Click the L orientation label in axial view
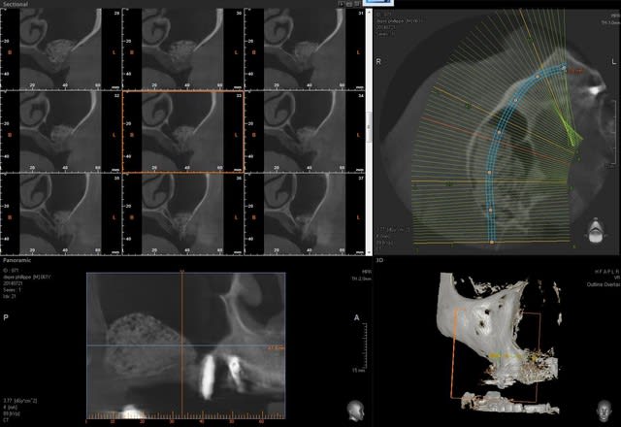 pyautogui.click(x=614, y=62)
